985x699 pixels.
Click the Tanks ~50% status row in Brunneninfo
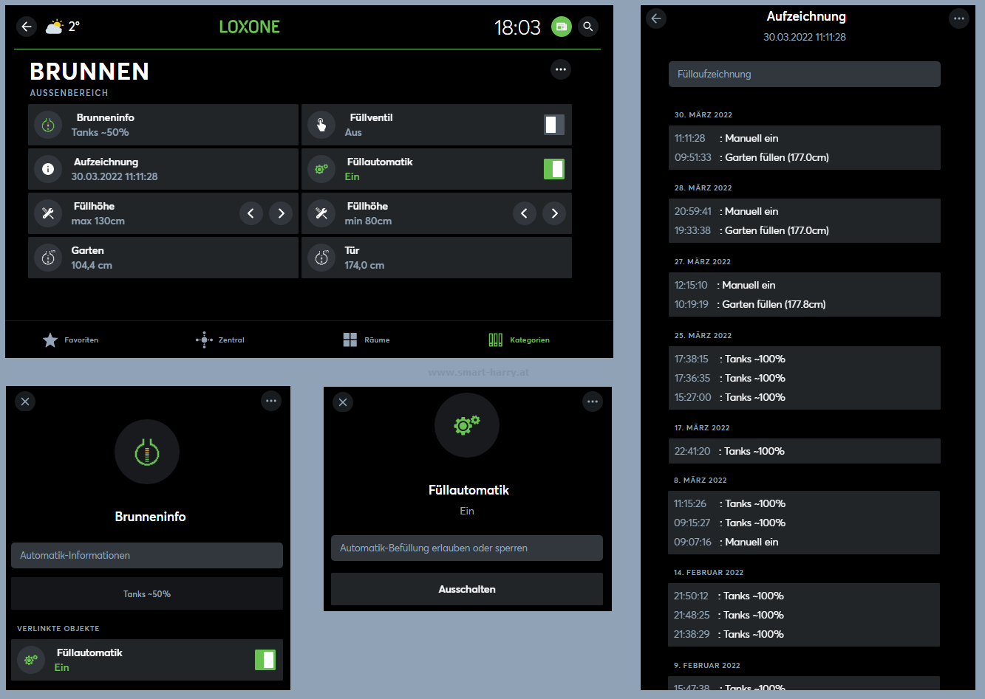[x=147, y=593]
